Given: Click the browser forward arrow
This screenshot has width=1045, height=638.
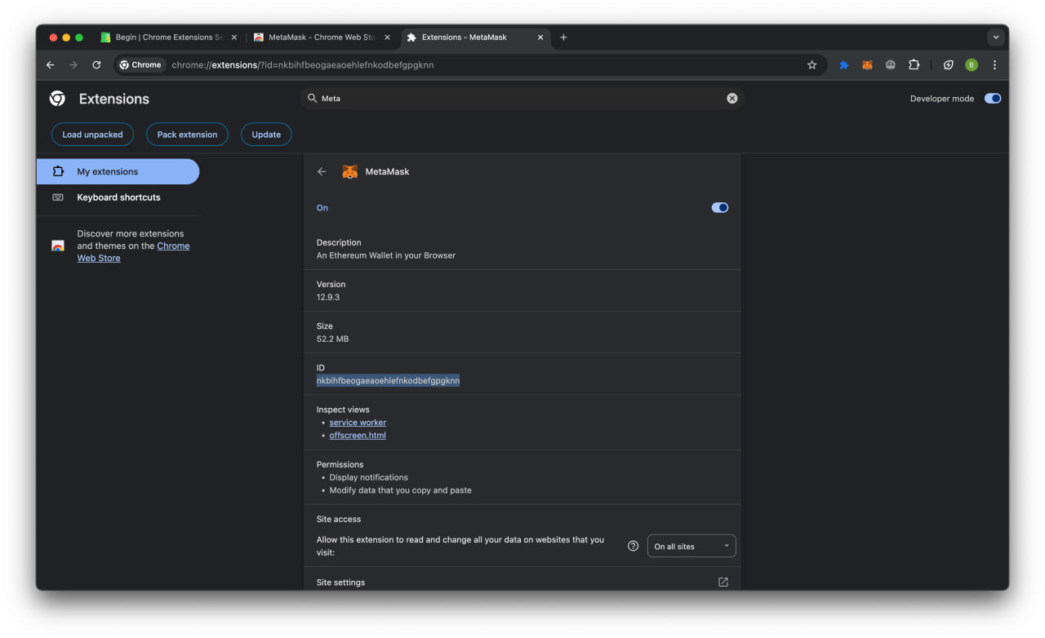Looking at the screenshot, I should point(73,65).
